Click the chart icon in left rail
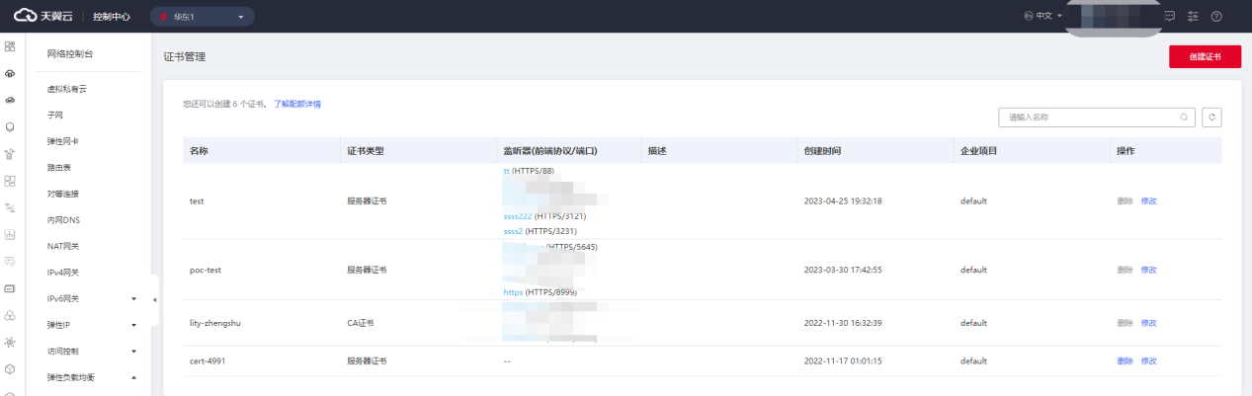Screen dimensions: 1252x396 pos(10,234)
